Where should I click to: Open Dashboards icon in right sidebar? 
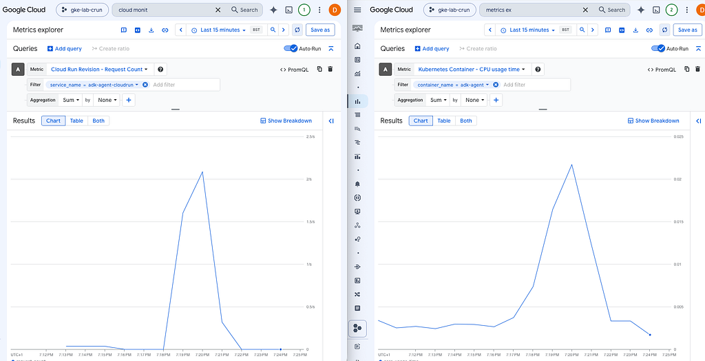pyautogui.click(x=358, y=60)
